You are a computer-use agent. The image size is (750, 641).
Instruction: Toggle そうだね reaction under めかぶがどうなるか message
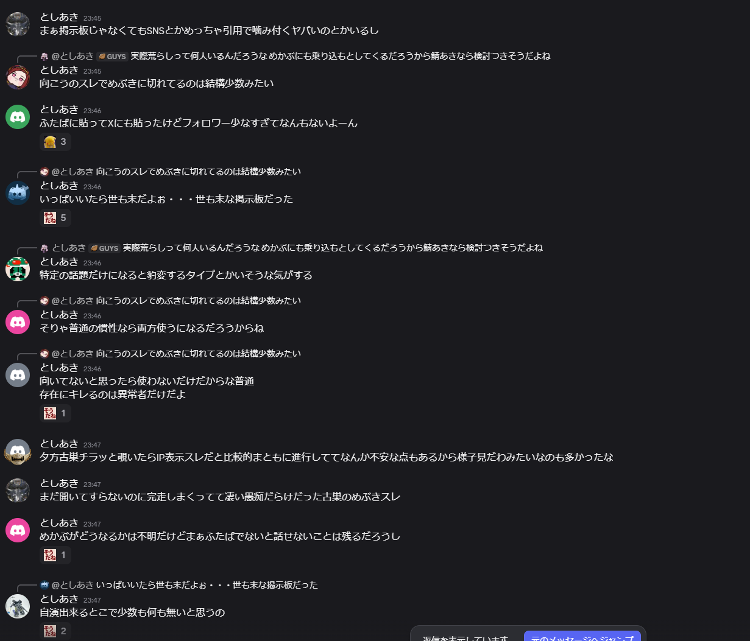55,555
